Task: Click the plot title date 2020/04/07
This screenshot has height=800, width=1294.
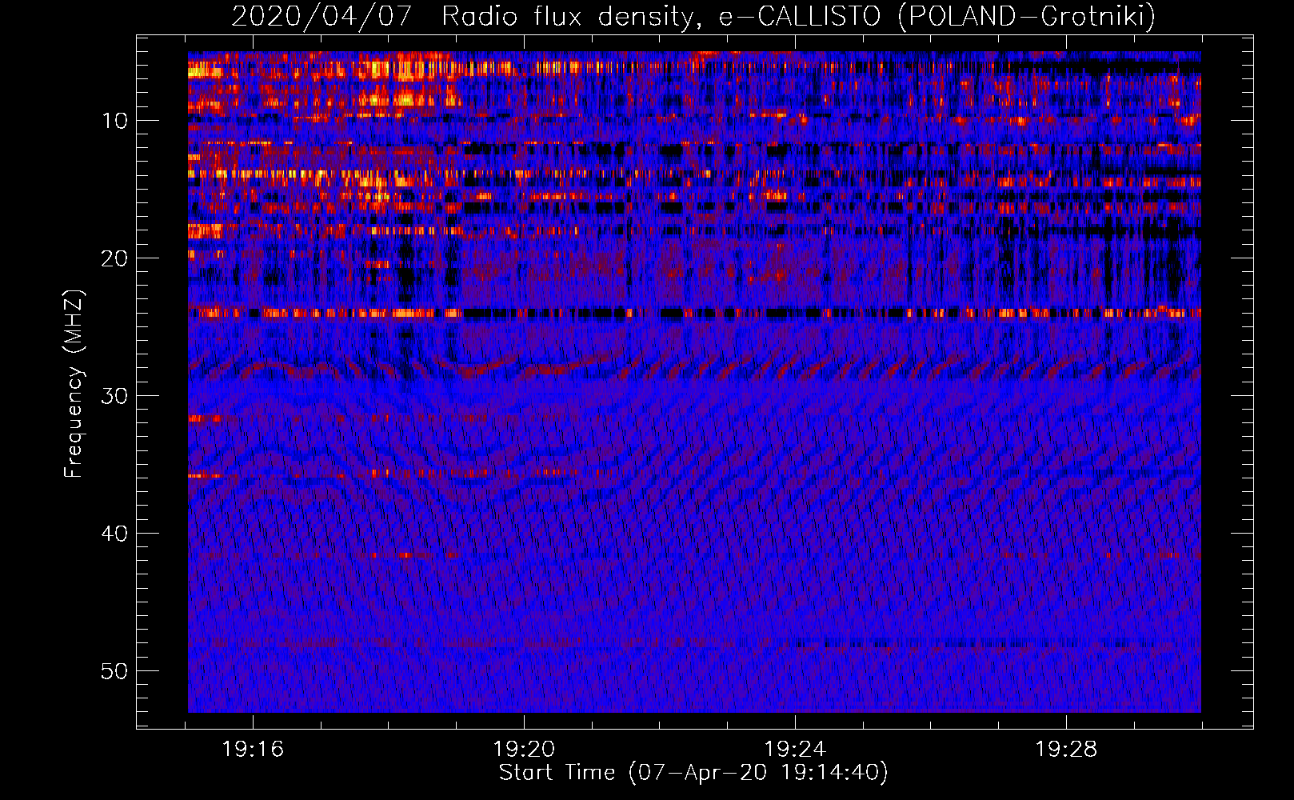Action: click(x=322, y=17)
